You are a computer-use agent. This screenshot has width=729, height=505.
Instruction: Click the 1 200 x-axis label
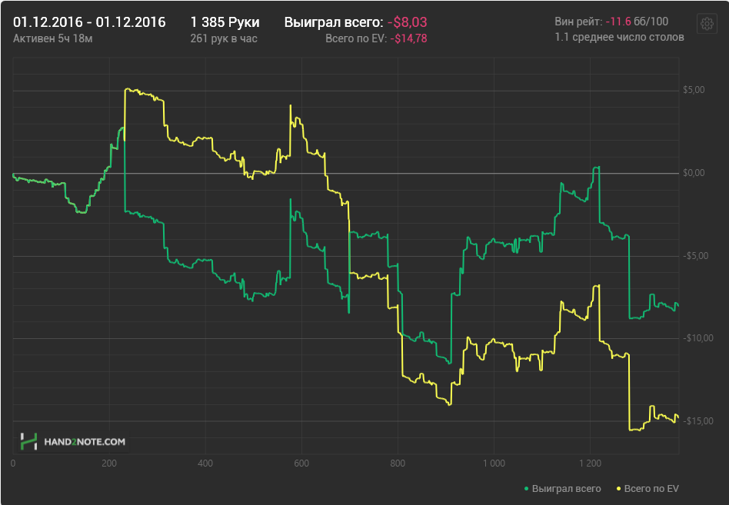tap(590, 463)
